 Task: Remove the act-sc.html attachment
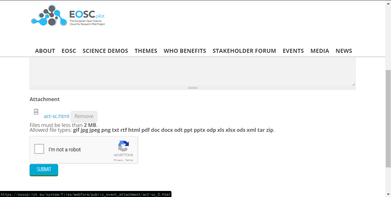click(x=84, y=116)
